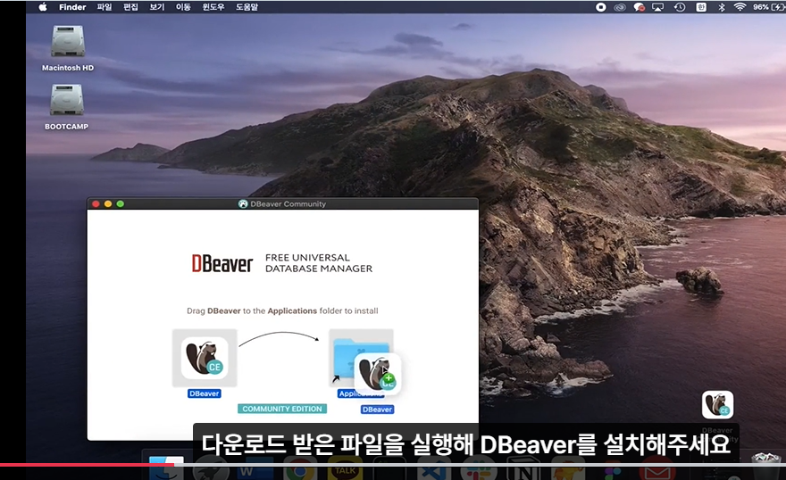Open the 이동 menu
The image size is (786, 480).
(x=183, y=7)
